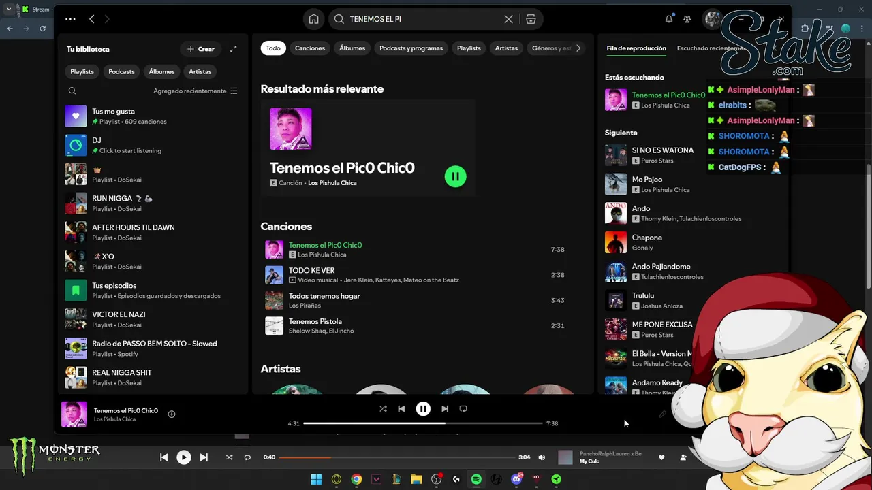Open the VICTOR EL NAZI playlist
This screenshot has width=872, height=490.
153,319
